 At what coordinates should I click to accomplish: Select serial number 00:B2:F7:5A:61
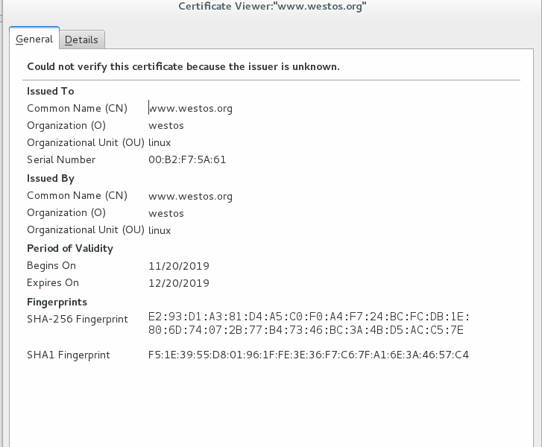(187, 159)
